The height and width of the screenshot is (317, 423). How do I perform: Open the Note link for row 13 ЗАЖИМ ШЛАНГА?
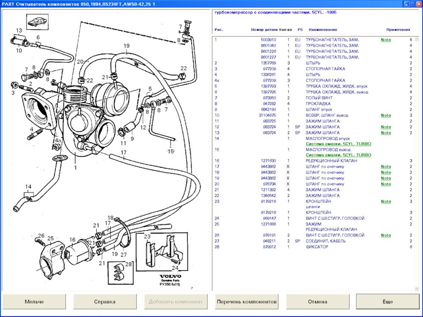click(x=386, y=133)
